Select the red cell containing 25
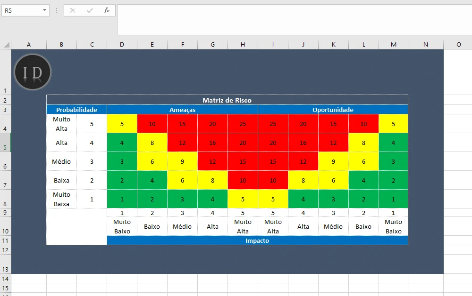 click(x=243, y=123)
